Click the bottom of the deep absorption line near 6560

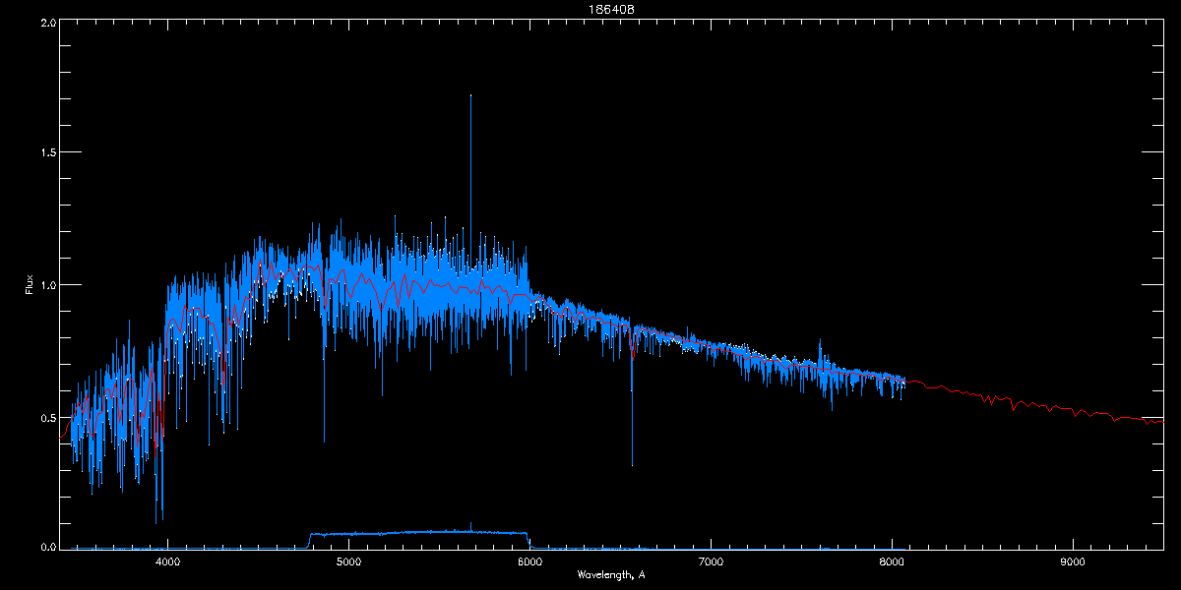632,464
